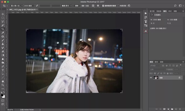Screen dimensions: 185x111
Task: Hide the background layer with eye icon
Action: 151,78
